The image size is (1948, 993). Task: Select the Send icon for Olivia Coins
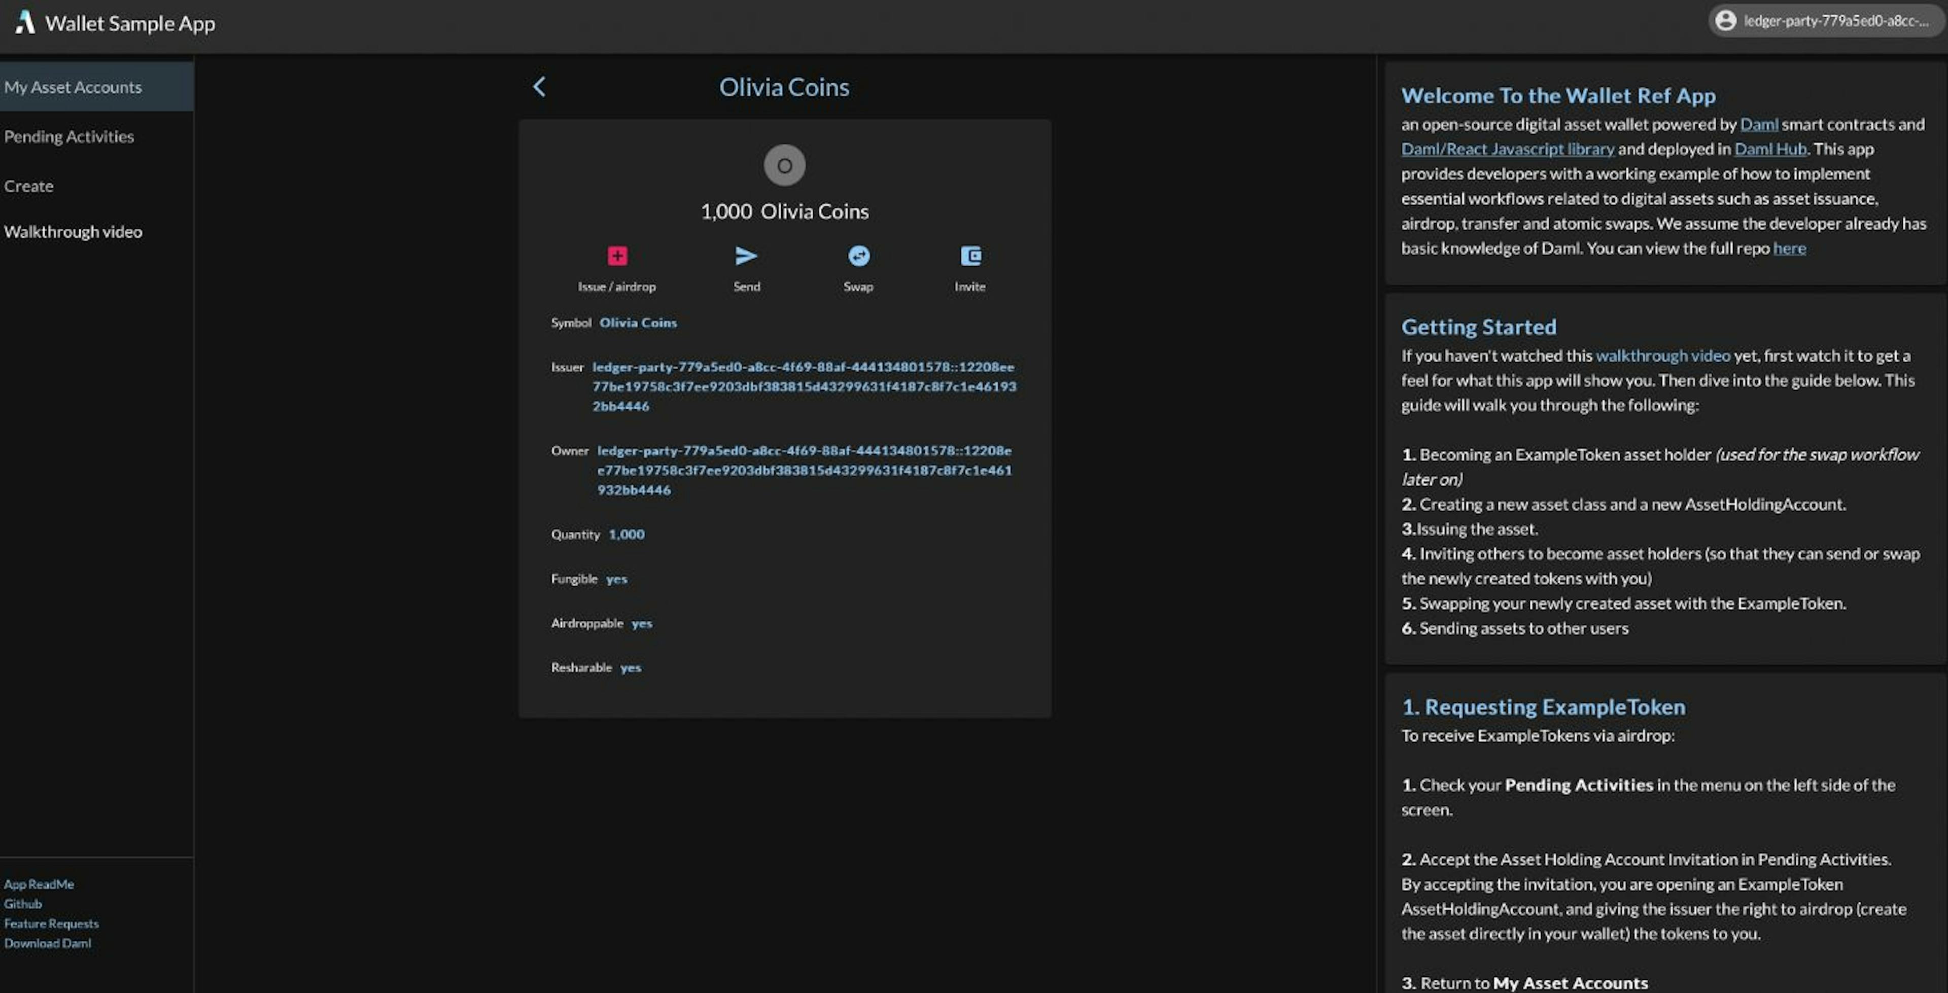tap(746, 257)
